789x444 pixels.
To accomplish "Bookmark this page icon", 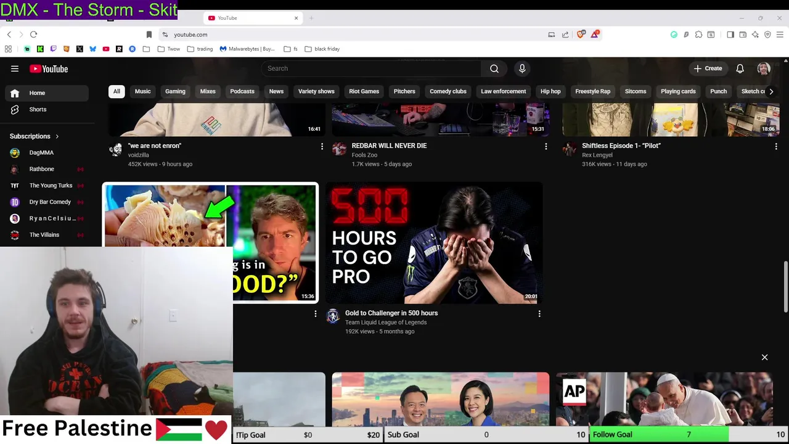I will [149, 35].
